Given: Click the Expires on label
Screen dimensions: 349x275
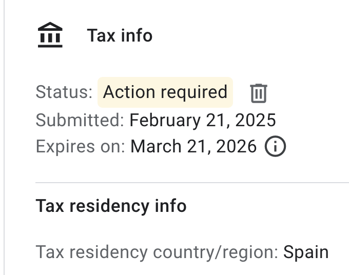Looking at the screenshot, I should (81, 147).
